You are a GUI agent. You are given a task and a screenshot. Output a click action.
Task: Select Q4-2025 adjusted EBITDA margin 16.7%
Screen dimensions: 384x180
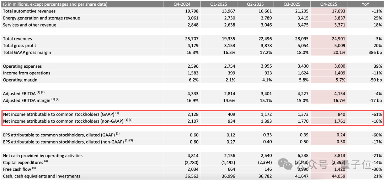coord(339,101)
